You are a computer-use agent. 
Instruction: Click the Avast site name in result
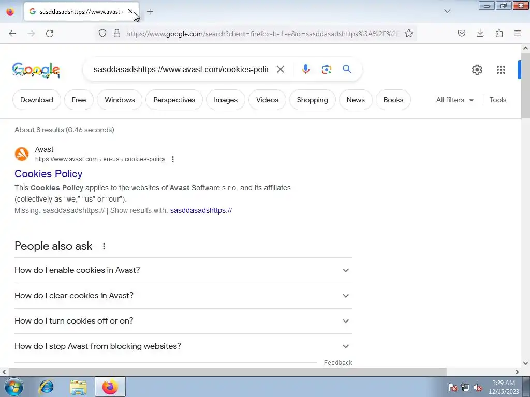pos(45,149)
